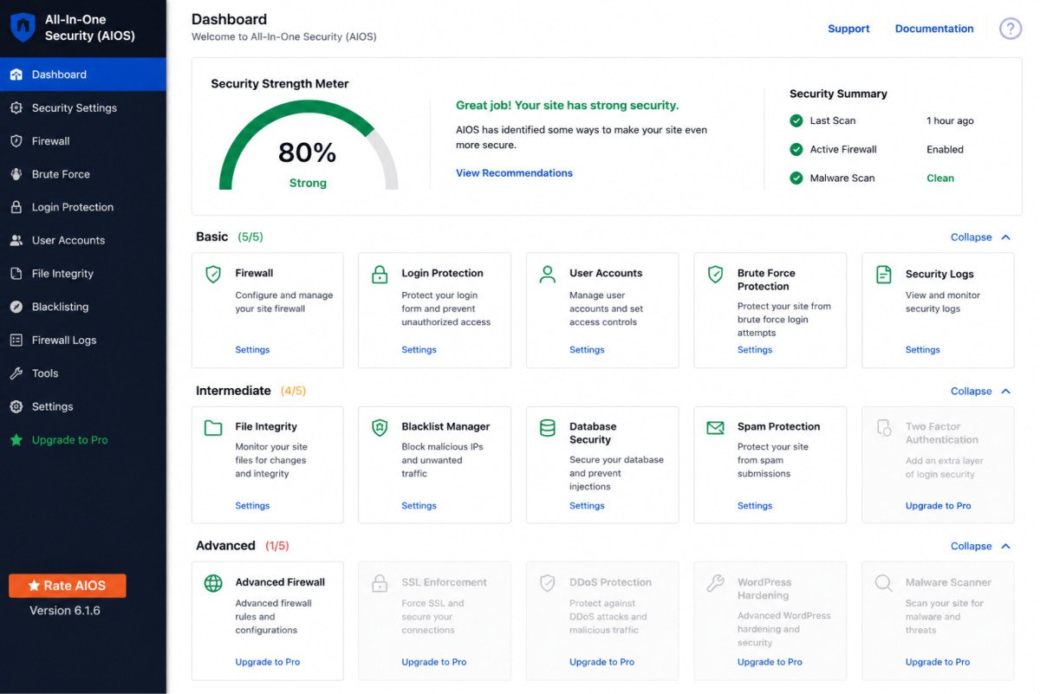Open Firewall Logs from the sidebar
Screen dimensions: 1040x694
[83, 340]
